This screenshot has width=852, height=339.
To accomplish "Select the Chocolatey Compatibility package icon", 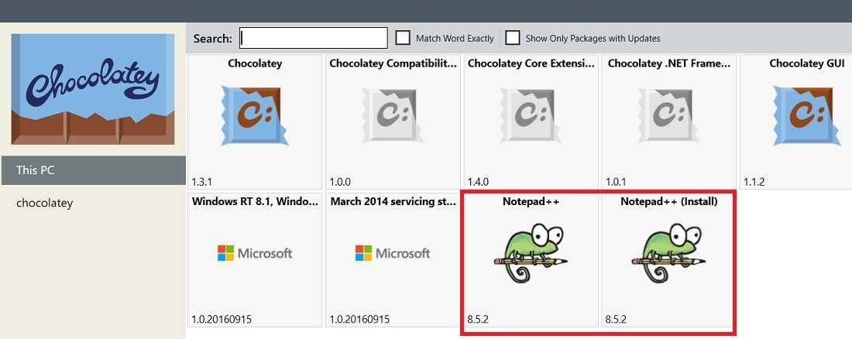I will 393,116.
